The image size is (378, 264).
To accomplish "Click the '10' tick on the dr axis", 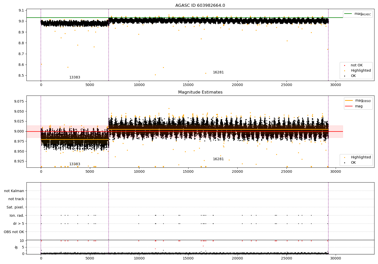I will (x=22, y=241).
